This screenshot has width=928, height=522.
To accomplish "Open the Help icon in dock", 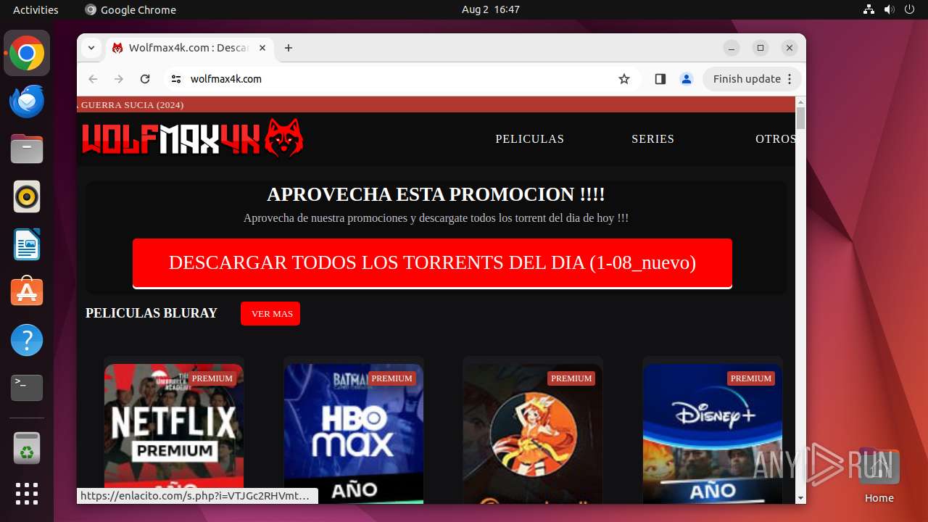I will click(x=27, y=340).
